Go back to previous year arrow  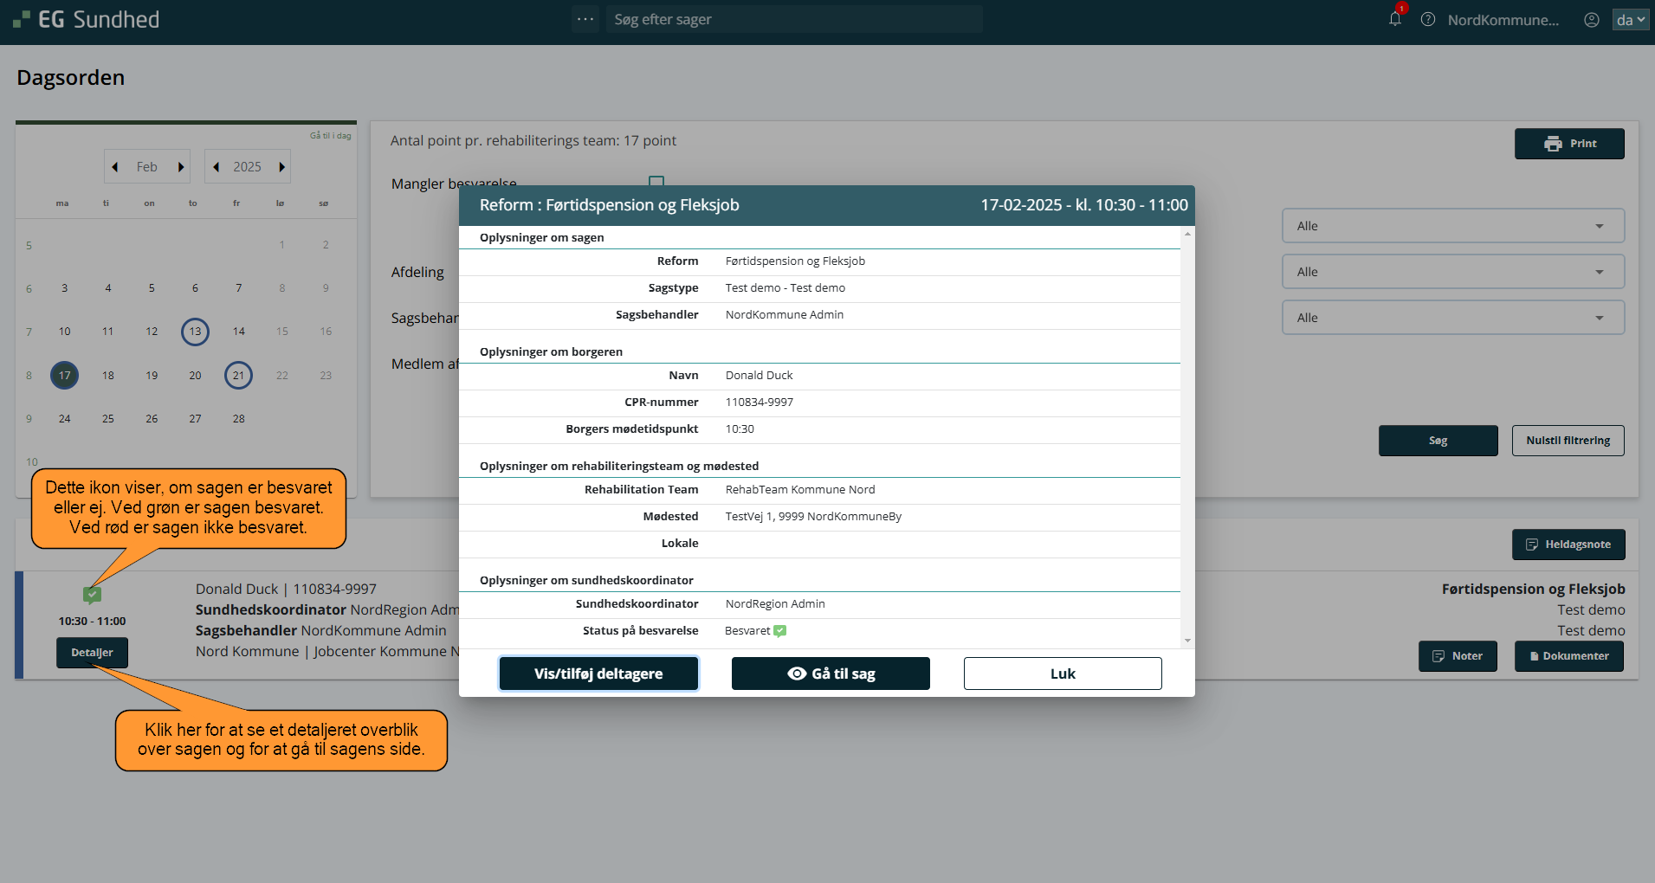click(x=216, y=167)
